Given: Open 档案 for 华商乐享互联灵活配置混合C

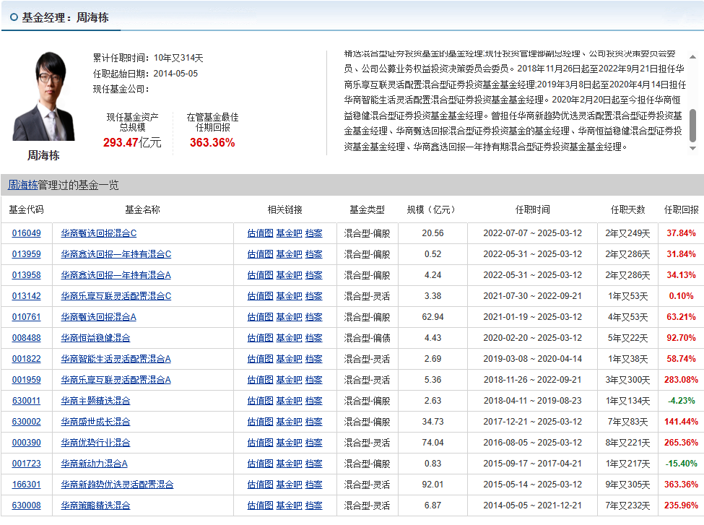Looking at the screenshot, I should pos(313,296).
